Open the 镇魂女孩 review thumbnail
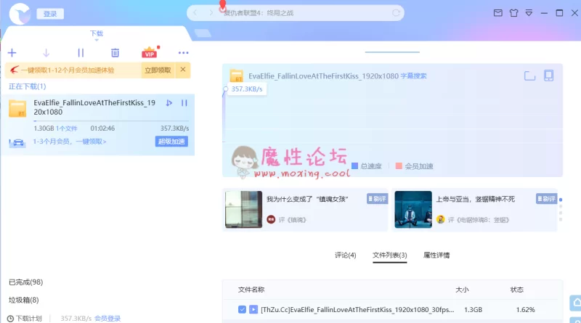Screen dimensions: 581x323 [244, 209]
